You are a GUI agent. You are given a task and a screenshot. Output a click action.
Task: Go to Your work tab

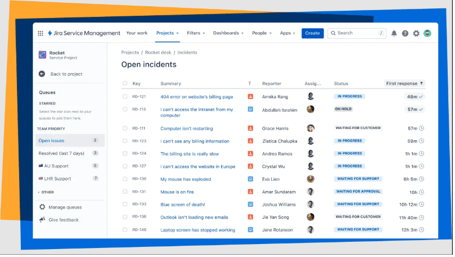point(137,33)
